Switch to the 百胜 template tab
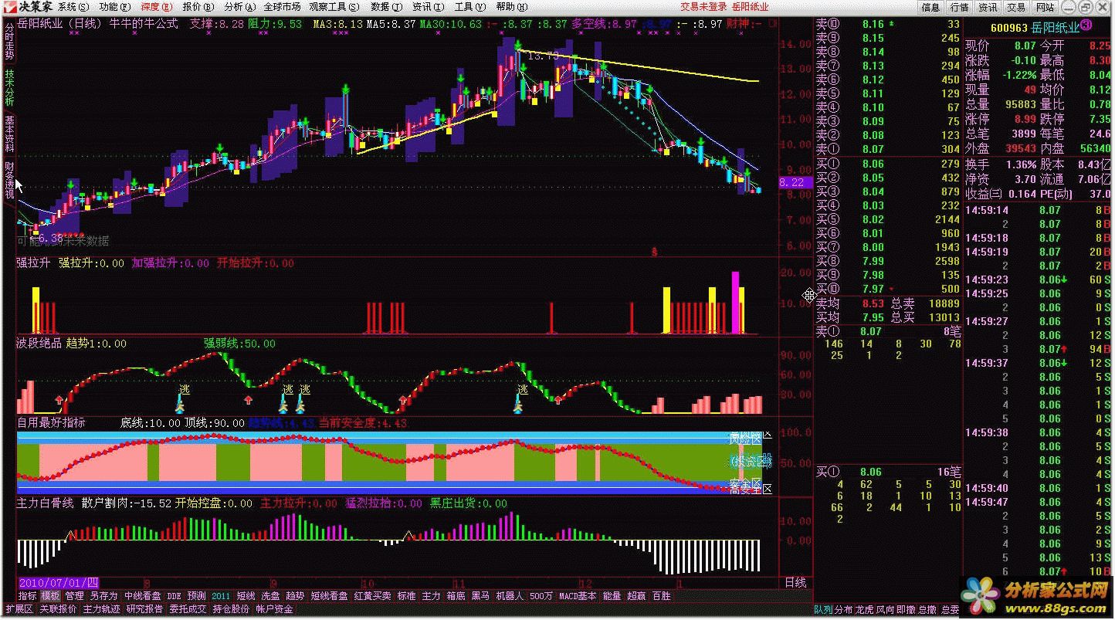The height and width of the screenshot is (620, 1115). click(662, 596)
